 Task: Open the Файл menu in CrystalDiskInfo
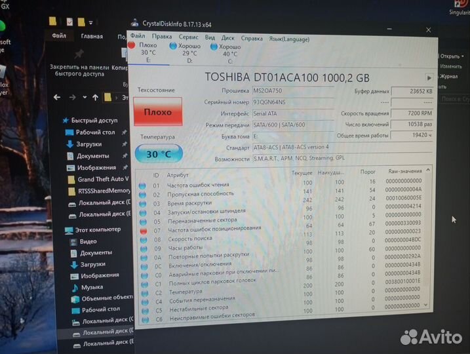(138, 36)
